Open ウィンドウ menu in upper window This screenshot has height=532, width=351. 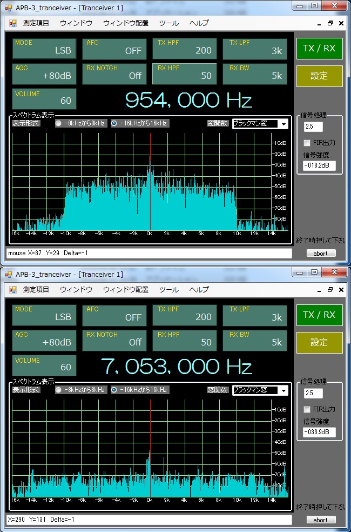(76, 23)
